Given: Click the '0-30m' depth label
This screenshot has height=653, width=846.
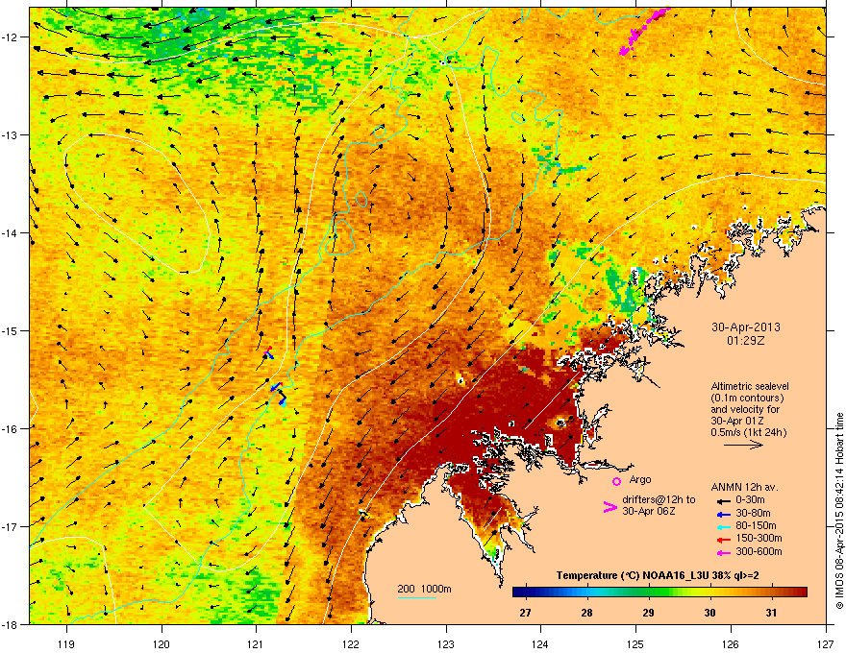Looking at the screenshot, I should click(750, 500).
